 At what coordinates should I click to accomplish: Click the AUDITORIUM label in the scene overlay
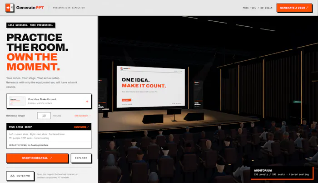click(x=263, y=170)
